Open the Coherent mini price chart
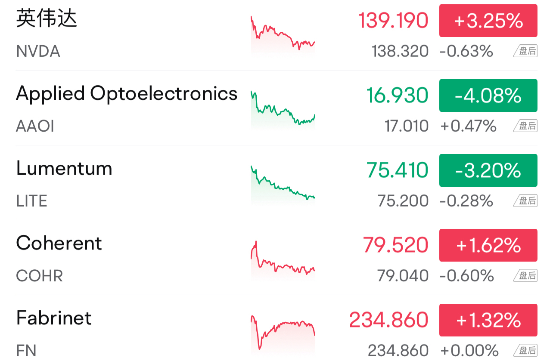 click(x=283, y=259)
